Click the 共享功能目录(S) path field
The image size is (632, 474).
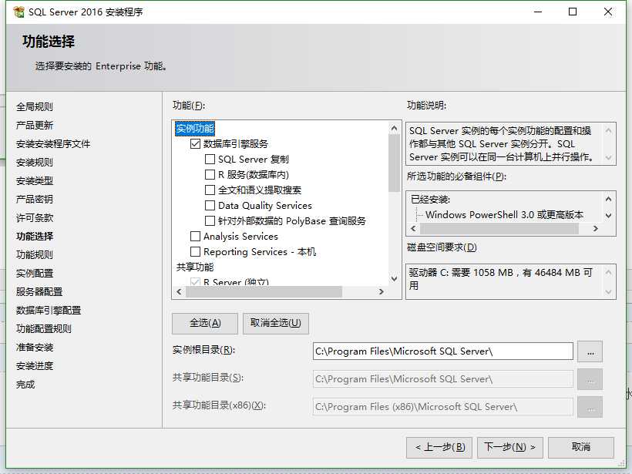[442, 379]
